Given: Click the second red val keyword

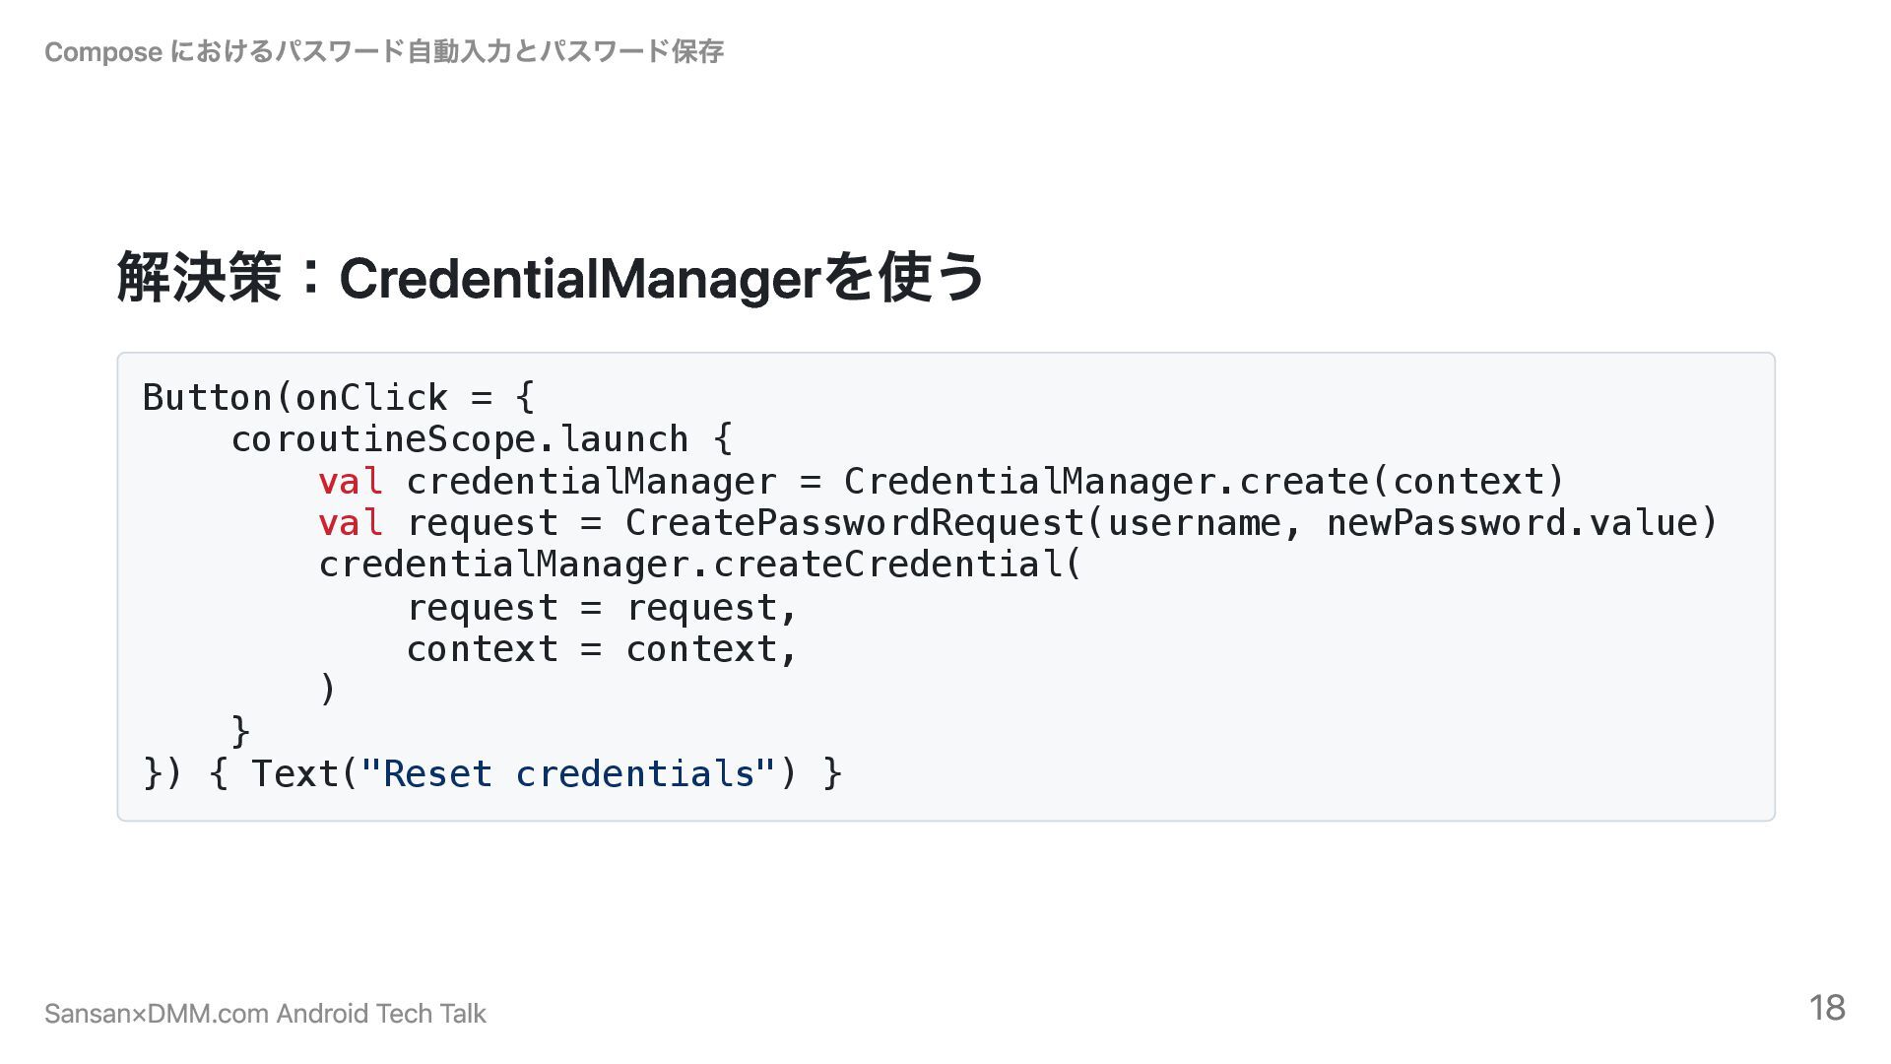Looking at the screenshot, I should [350, 523].
